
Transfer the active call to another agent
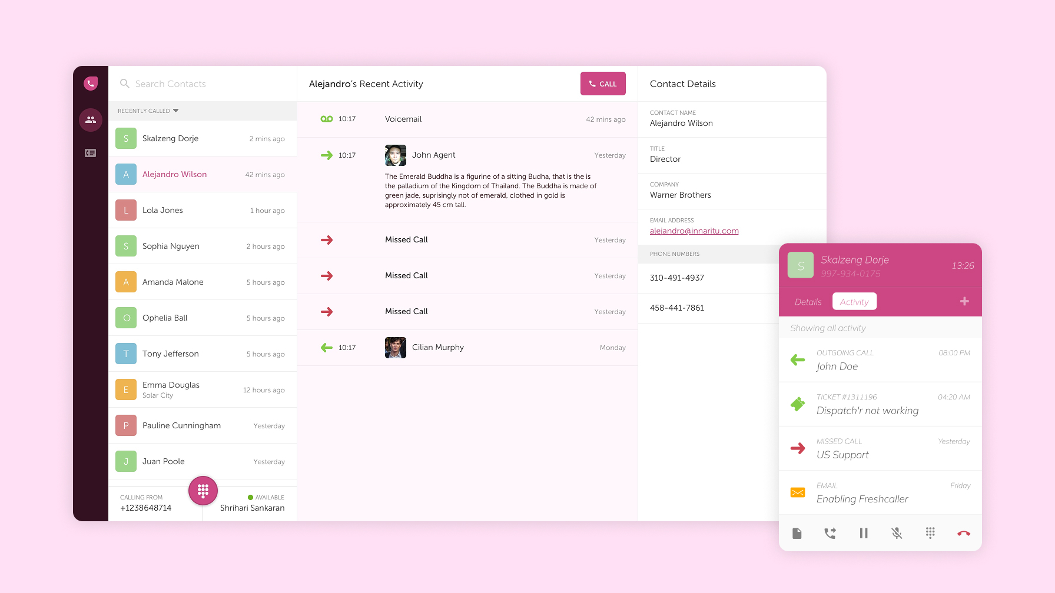tap(830, 533)
